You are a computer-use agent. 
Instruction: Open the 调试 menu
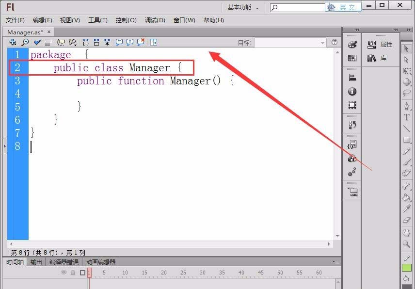tap(154, 20)
